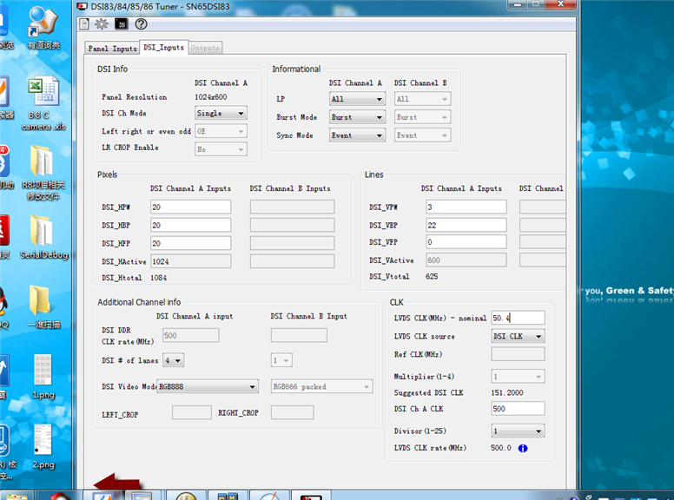Viewport: 674px width, 500px height.
Task: Click the Panel Resolution value 1024x600
Action: (x=210, y=97)
